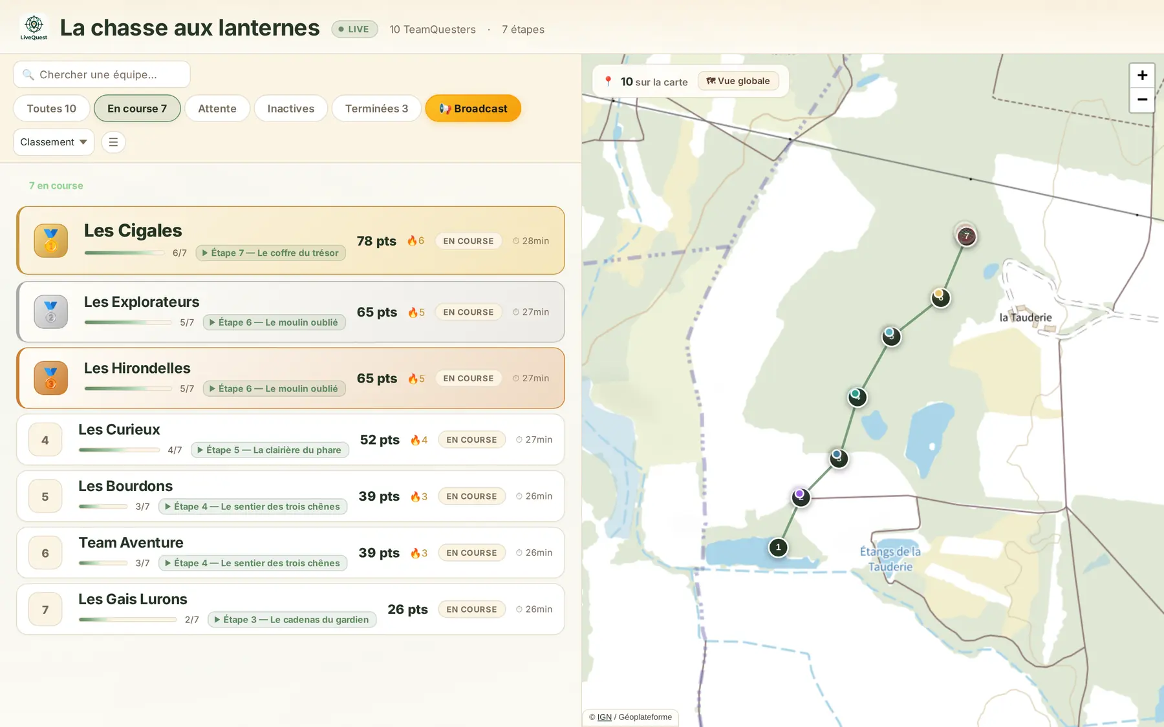Focus the Chercher une équipe search field

click(x=102, y=74)
